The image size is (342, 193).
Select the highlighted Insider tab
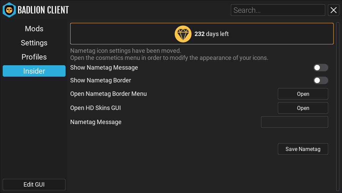pos(34,71)
